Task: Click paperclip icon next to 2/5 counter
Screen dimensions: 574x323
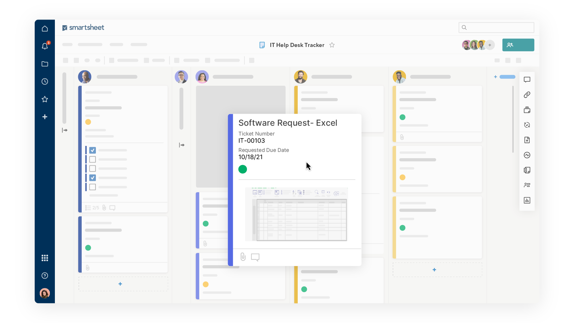Action: tap(104, 208)
